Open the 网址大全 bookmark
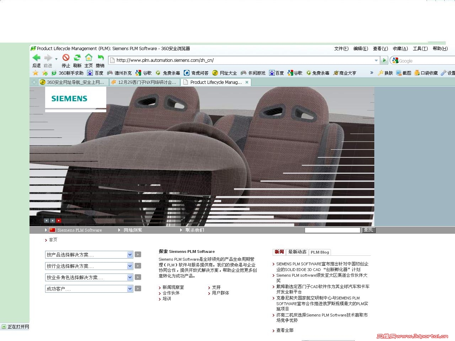 click(225, 73)
